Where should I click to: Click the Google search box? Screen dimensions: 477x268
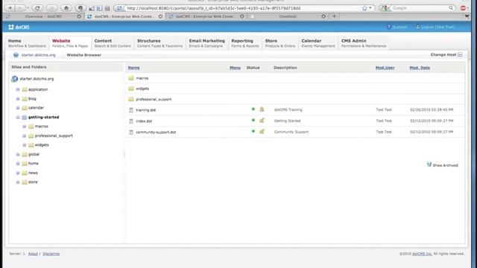click(420, 8)
